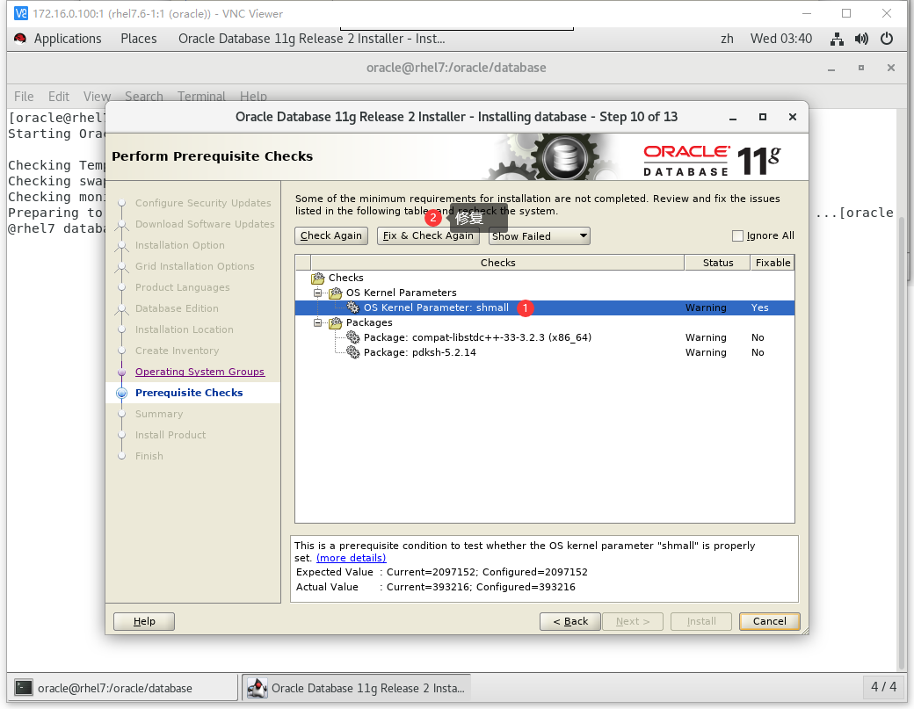The image size is (914, 709).
Task: Click the Fixable column header
Action: click(773, 263)
